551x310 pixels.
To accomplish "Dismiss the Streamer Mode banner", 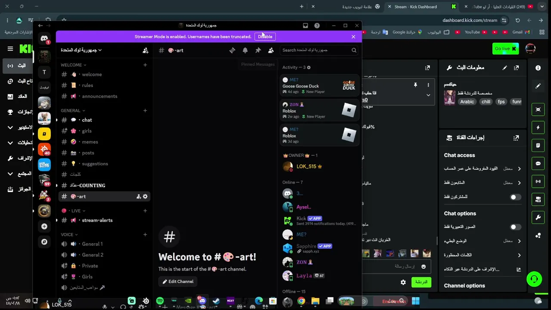I will [353, 37].
